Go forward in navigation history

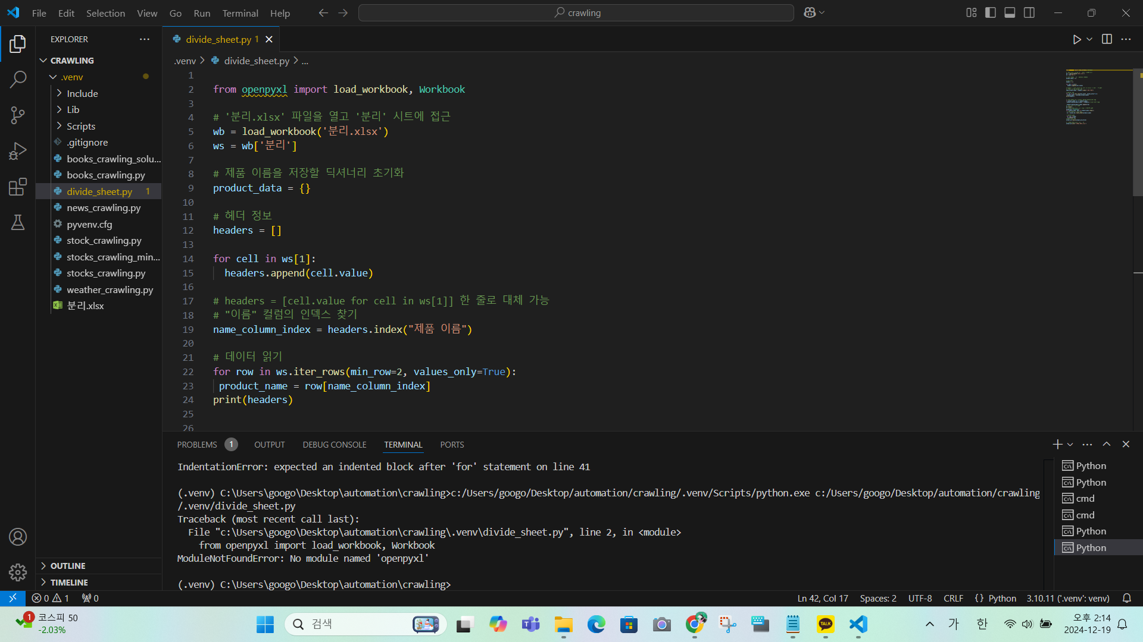343,13
